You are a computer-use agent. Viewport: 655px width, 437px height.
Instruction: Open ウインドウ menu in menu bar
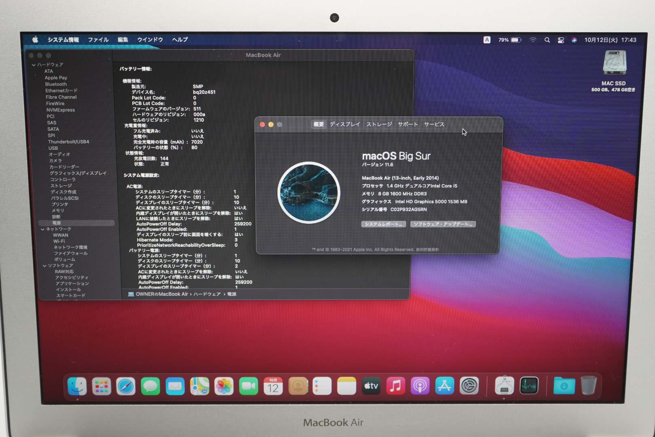pos(150,40)
